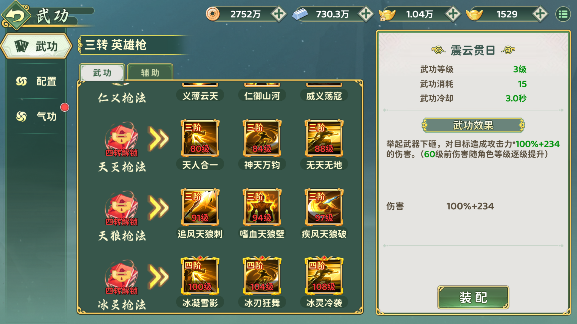Switch to the 辅助 tab
577x324 pixels.
click(150, 72)
